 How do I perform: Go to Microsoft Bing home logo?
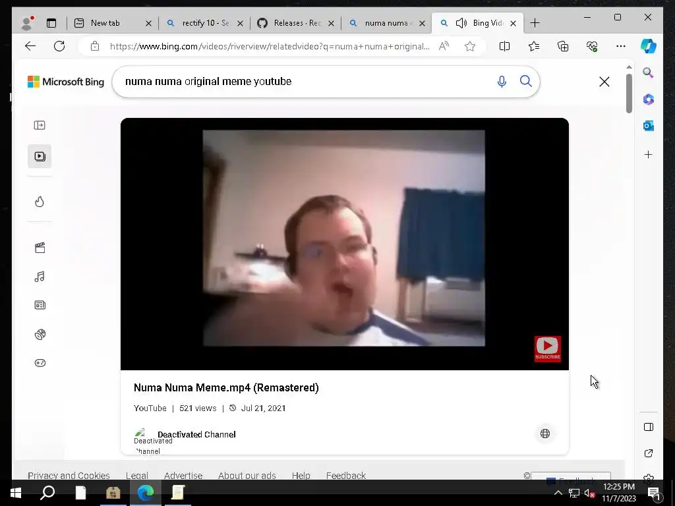tap(66, 82)
